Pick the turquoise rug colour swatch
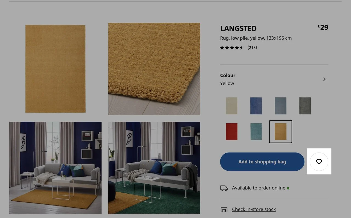Screen dimensions: 351x218 [256, 131]
